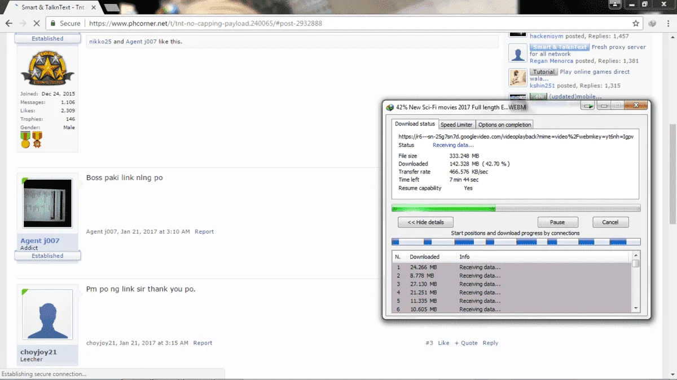This screenshot has width=677, height=380.
Task: Click the green ribbon gold medal badge
Action: 25,140
